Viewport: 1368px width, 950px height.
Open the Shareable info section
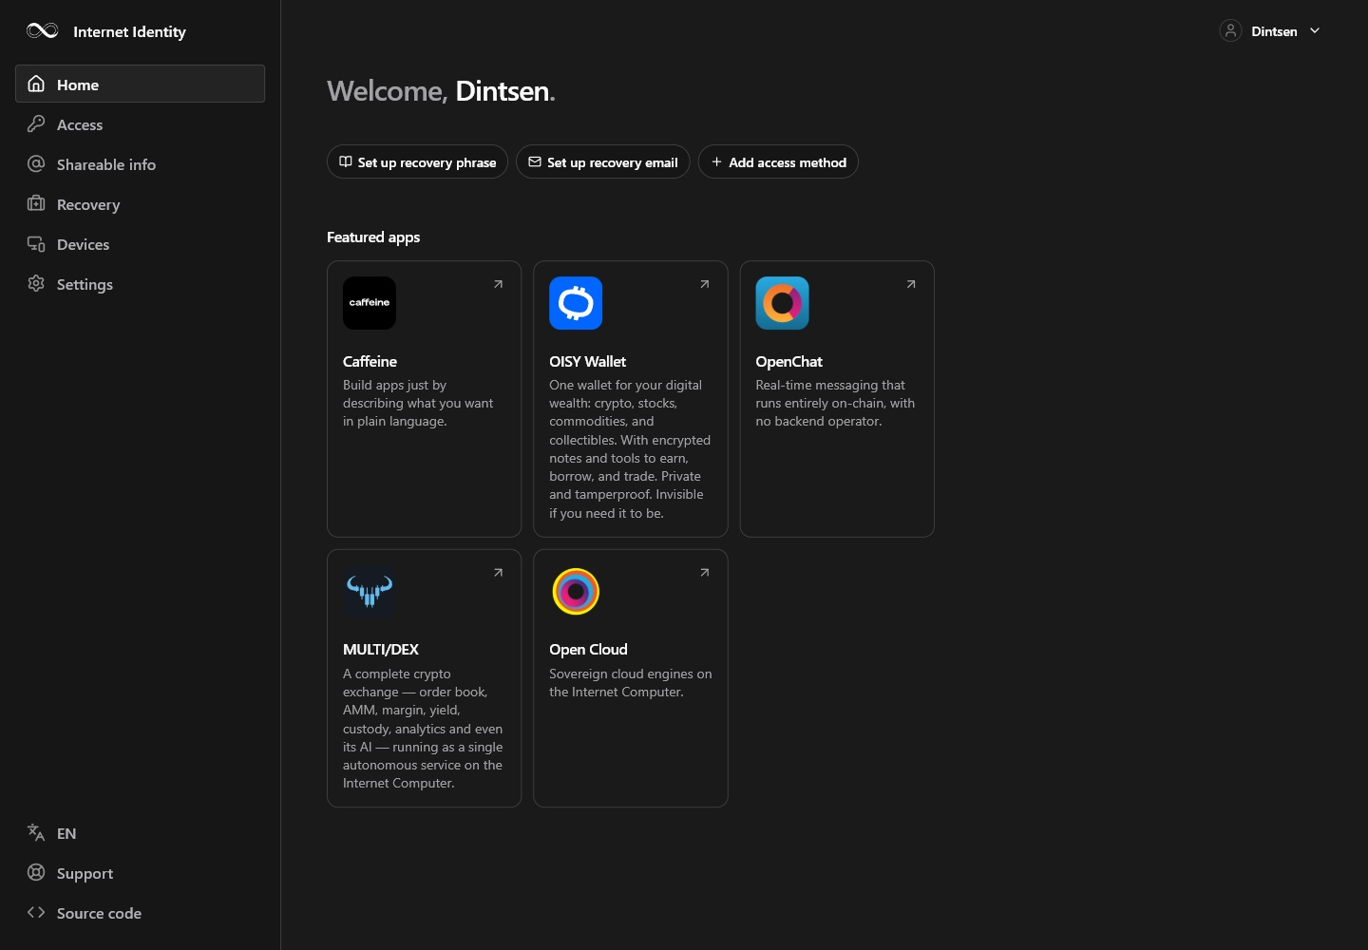[140, 163]
